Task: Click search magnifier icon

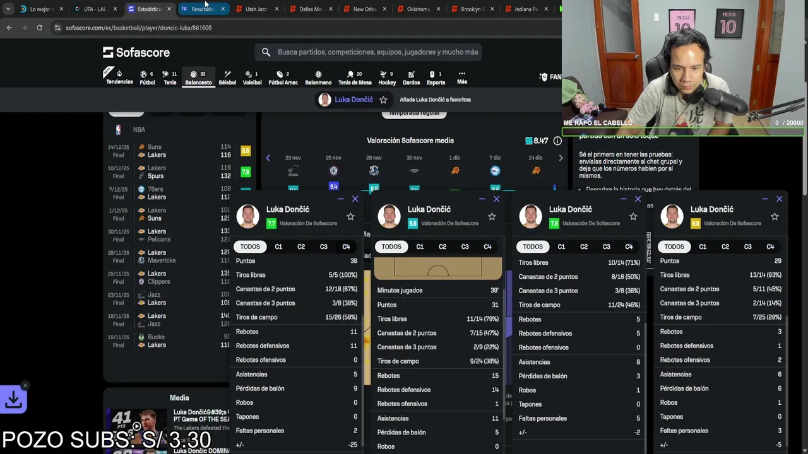Action: [x=266, y=52]
